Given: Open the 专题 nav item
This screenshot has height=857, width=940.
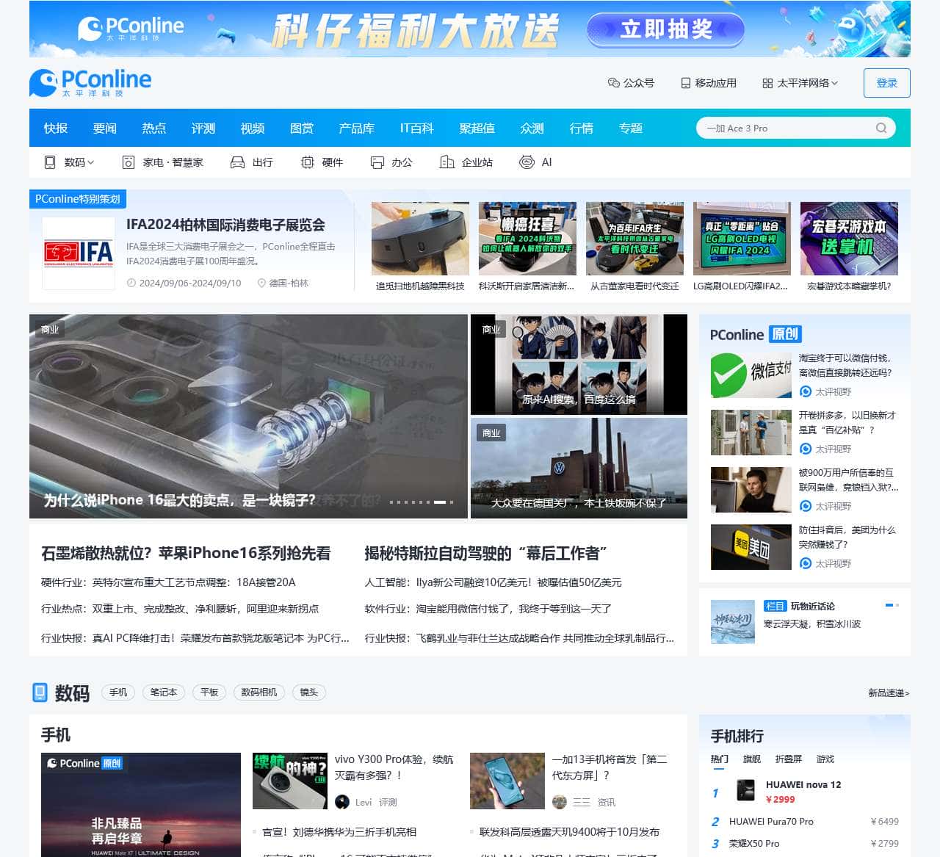Looking at the screenshot, I should 631,128.
